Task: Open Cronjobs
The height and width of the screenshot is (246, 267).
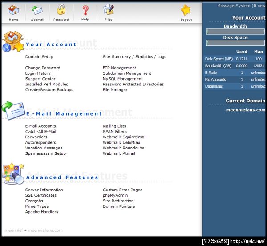Action: point(34,201)
